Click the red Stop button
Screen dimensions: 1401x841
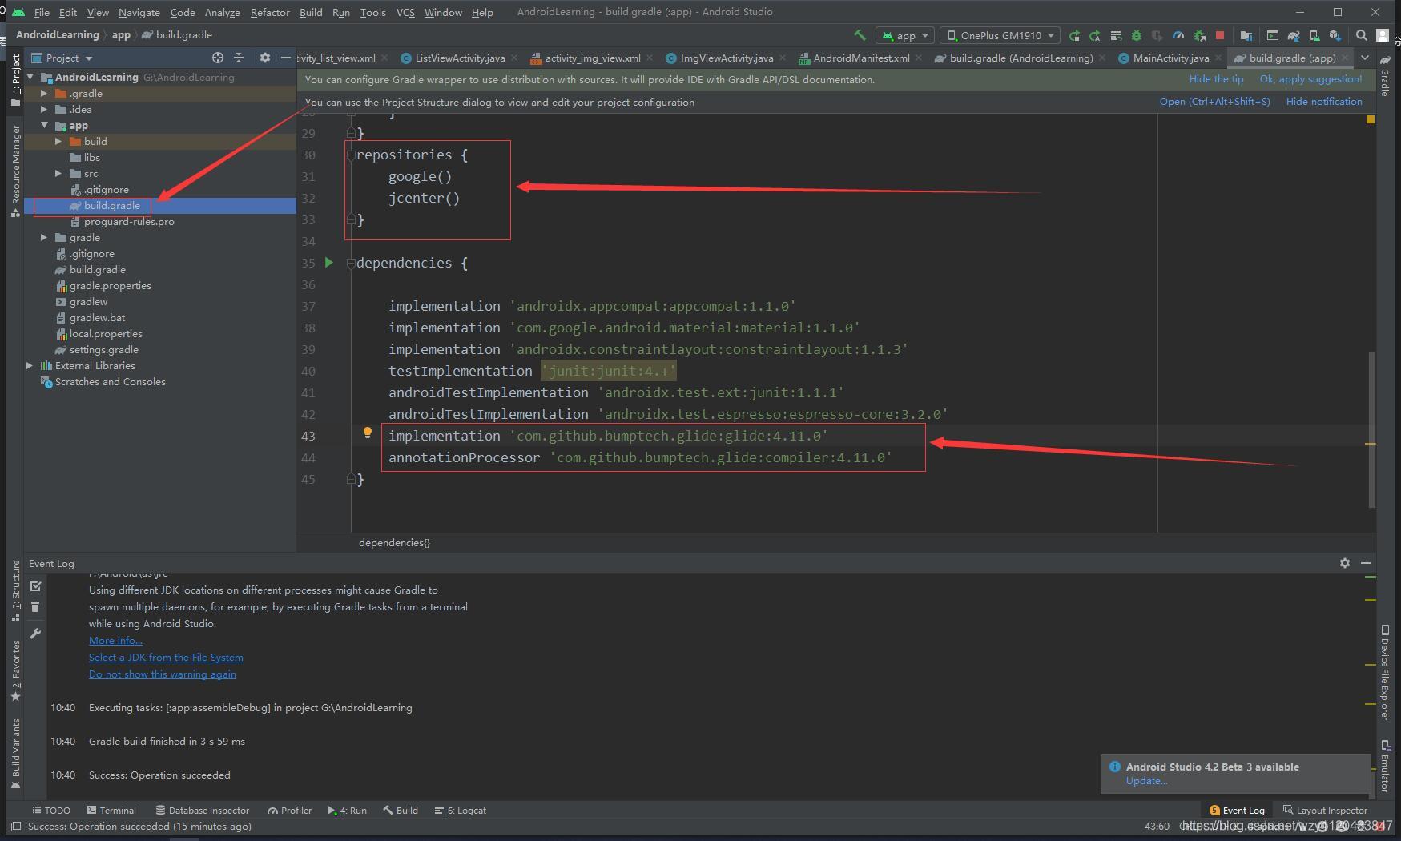[1220, 35]
